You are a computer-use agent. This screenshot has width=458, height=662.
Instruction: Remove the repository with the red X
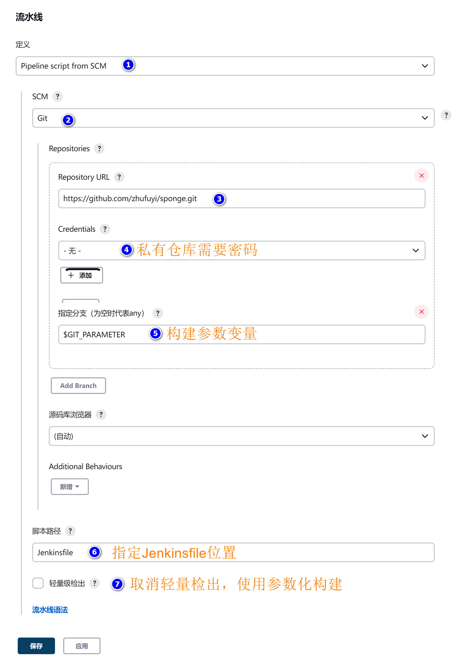pos(421,176)
